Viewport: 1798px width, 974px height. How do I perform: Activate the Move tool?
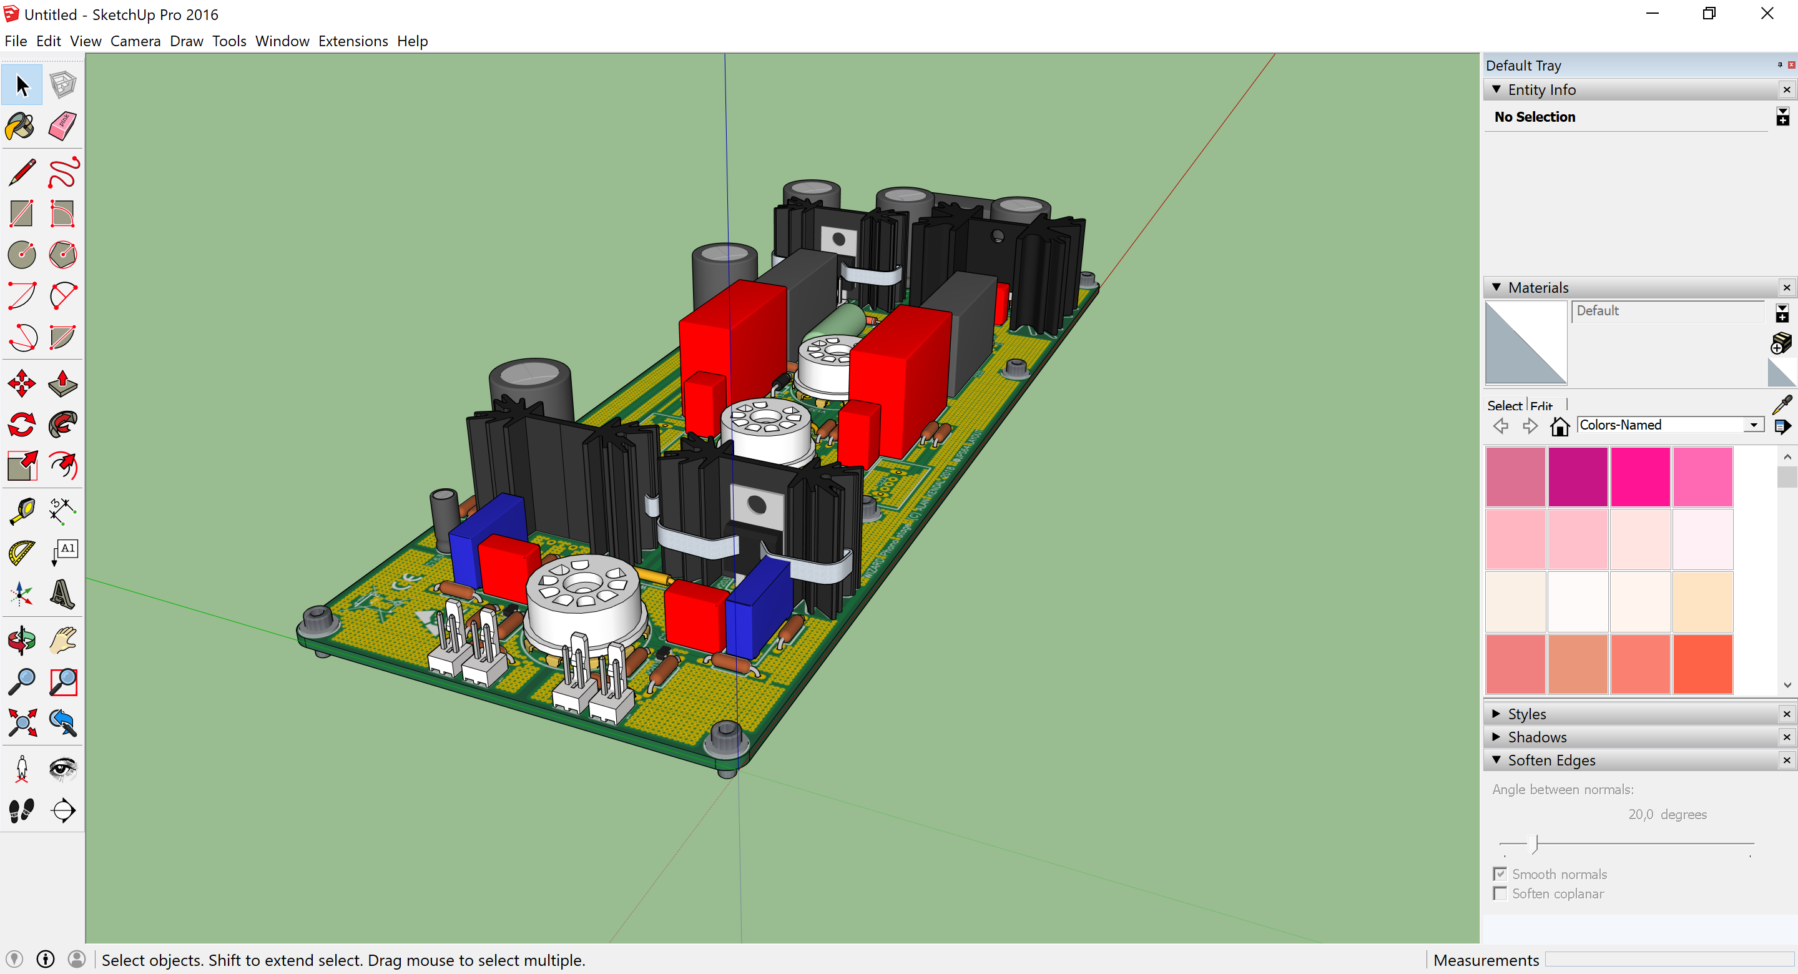(21, 383)
